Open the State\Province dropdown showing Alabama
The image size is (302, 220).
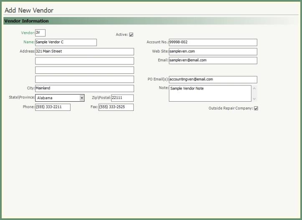82,98
